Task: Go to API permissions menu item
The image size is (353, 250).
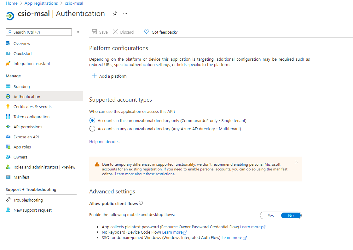Action: pos(28,127)
